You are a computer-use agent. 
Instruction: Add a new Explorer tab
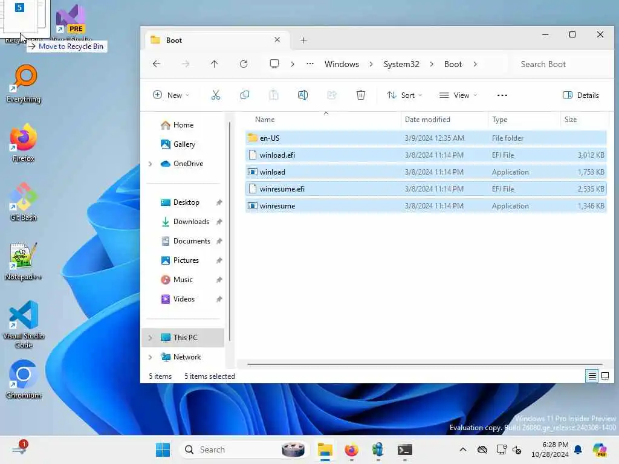303,40
